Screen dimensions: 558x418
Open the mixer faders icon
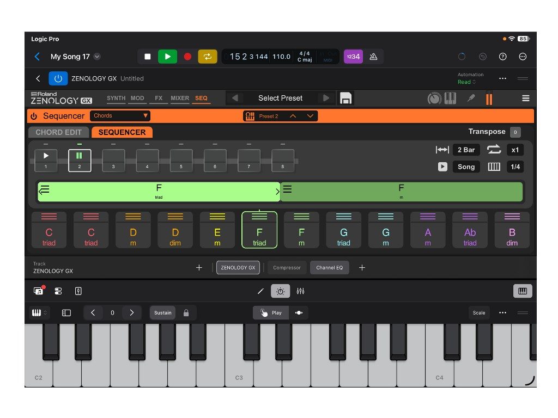click(x=300, y=292)
